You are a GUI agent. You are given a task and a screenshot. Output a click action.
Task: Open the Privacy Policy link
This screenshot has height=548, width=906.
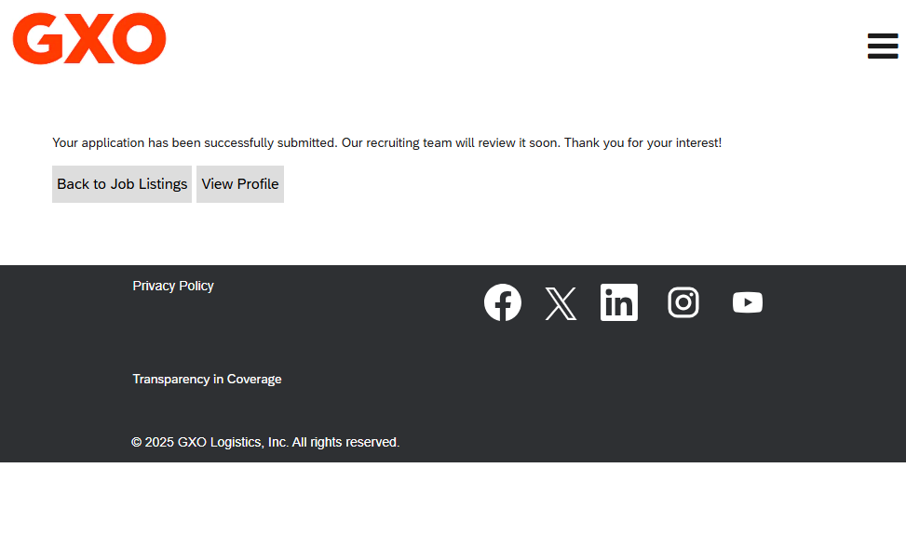coord(173,286)
